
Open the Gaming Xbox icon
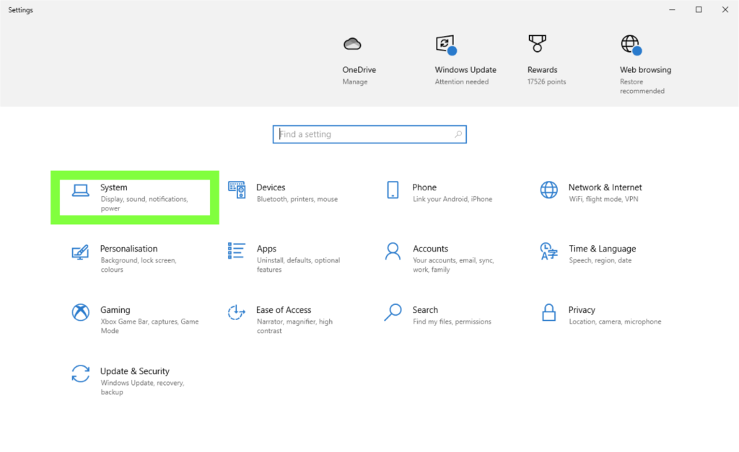(81, 312)
